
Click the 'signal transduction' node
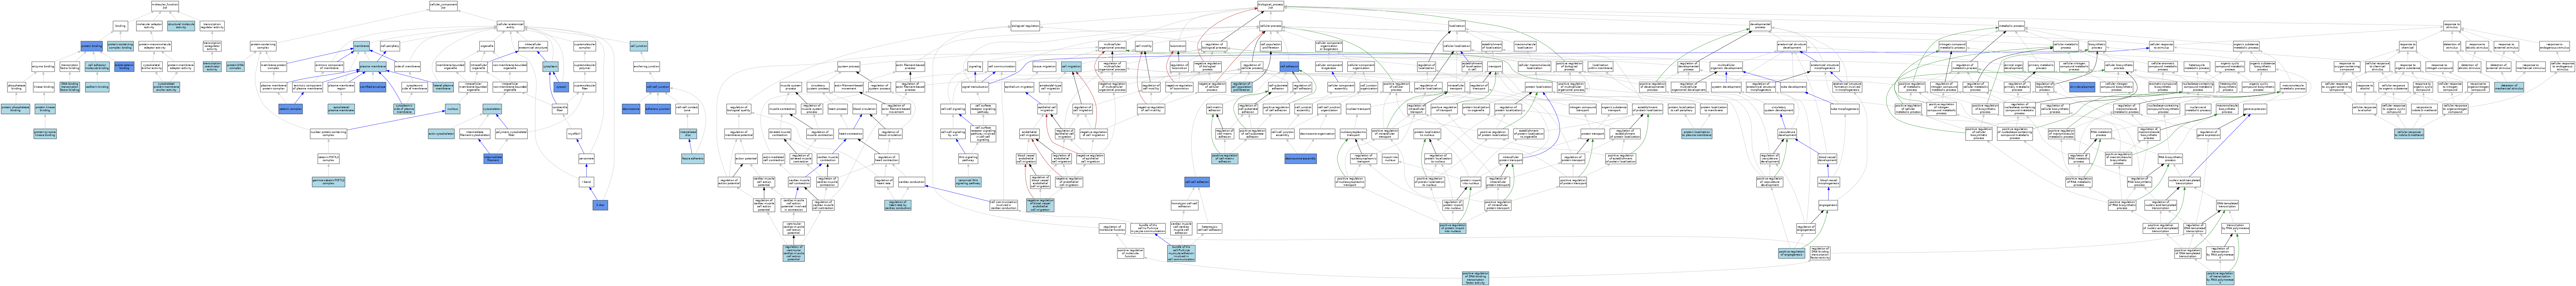[975, 87]
